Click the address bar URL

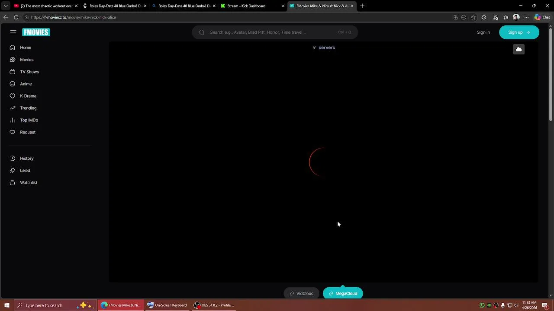pyautogui.click(x=74, y=17)
